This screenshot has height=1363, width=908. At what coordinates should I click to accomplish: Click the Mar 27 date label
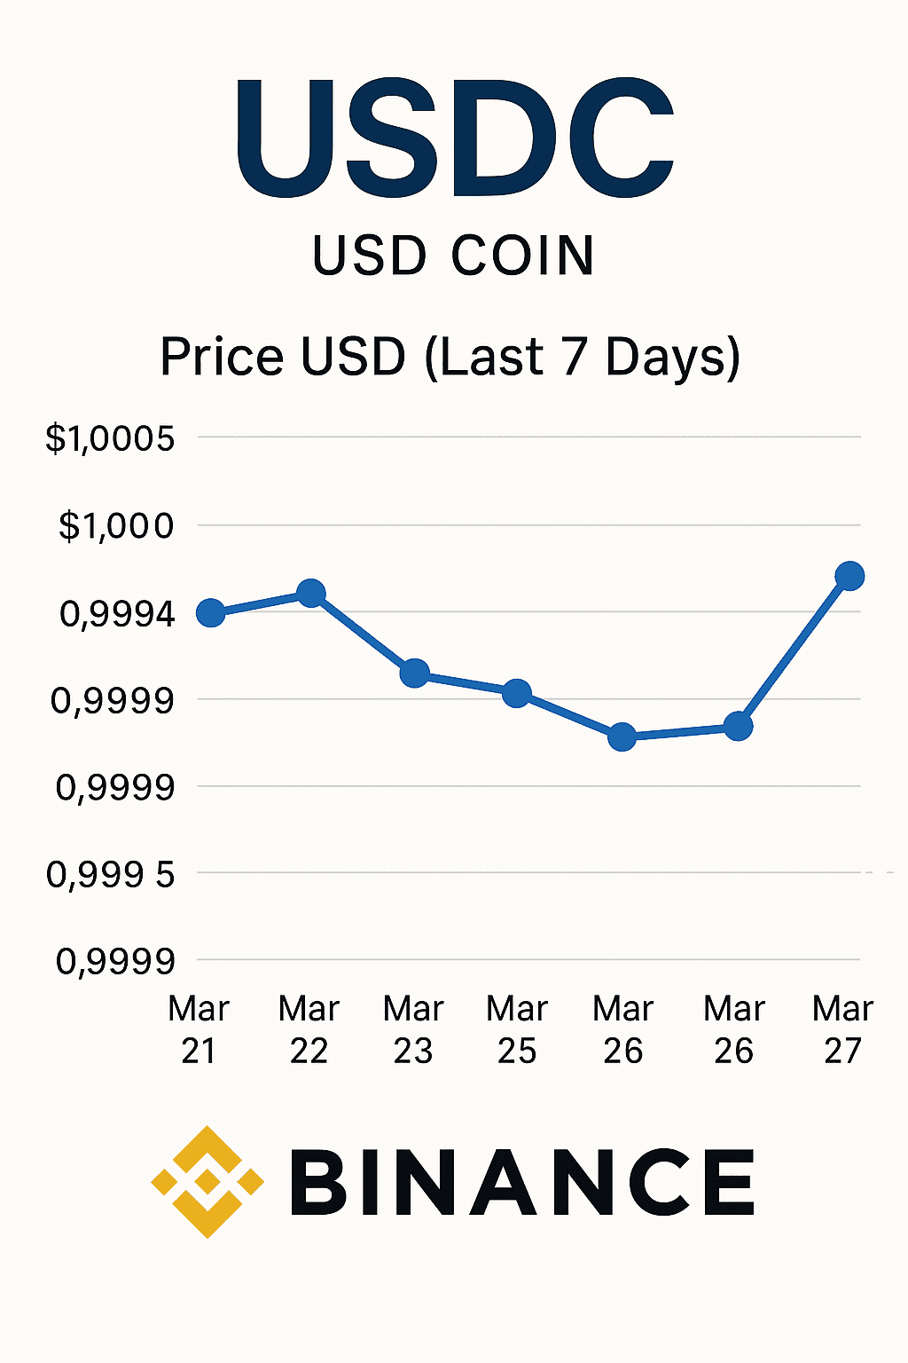842,1029
